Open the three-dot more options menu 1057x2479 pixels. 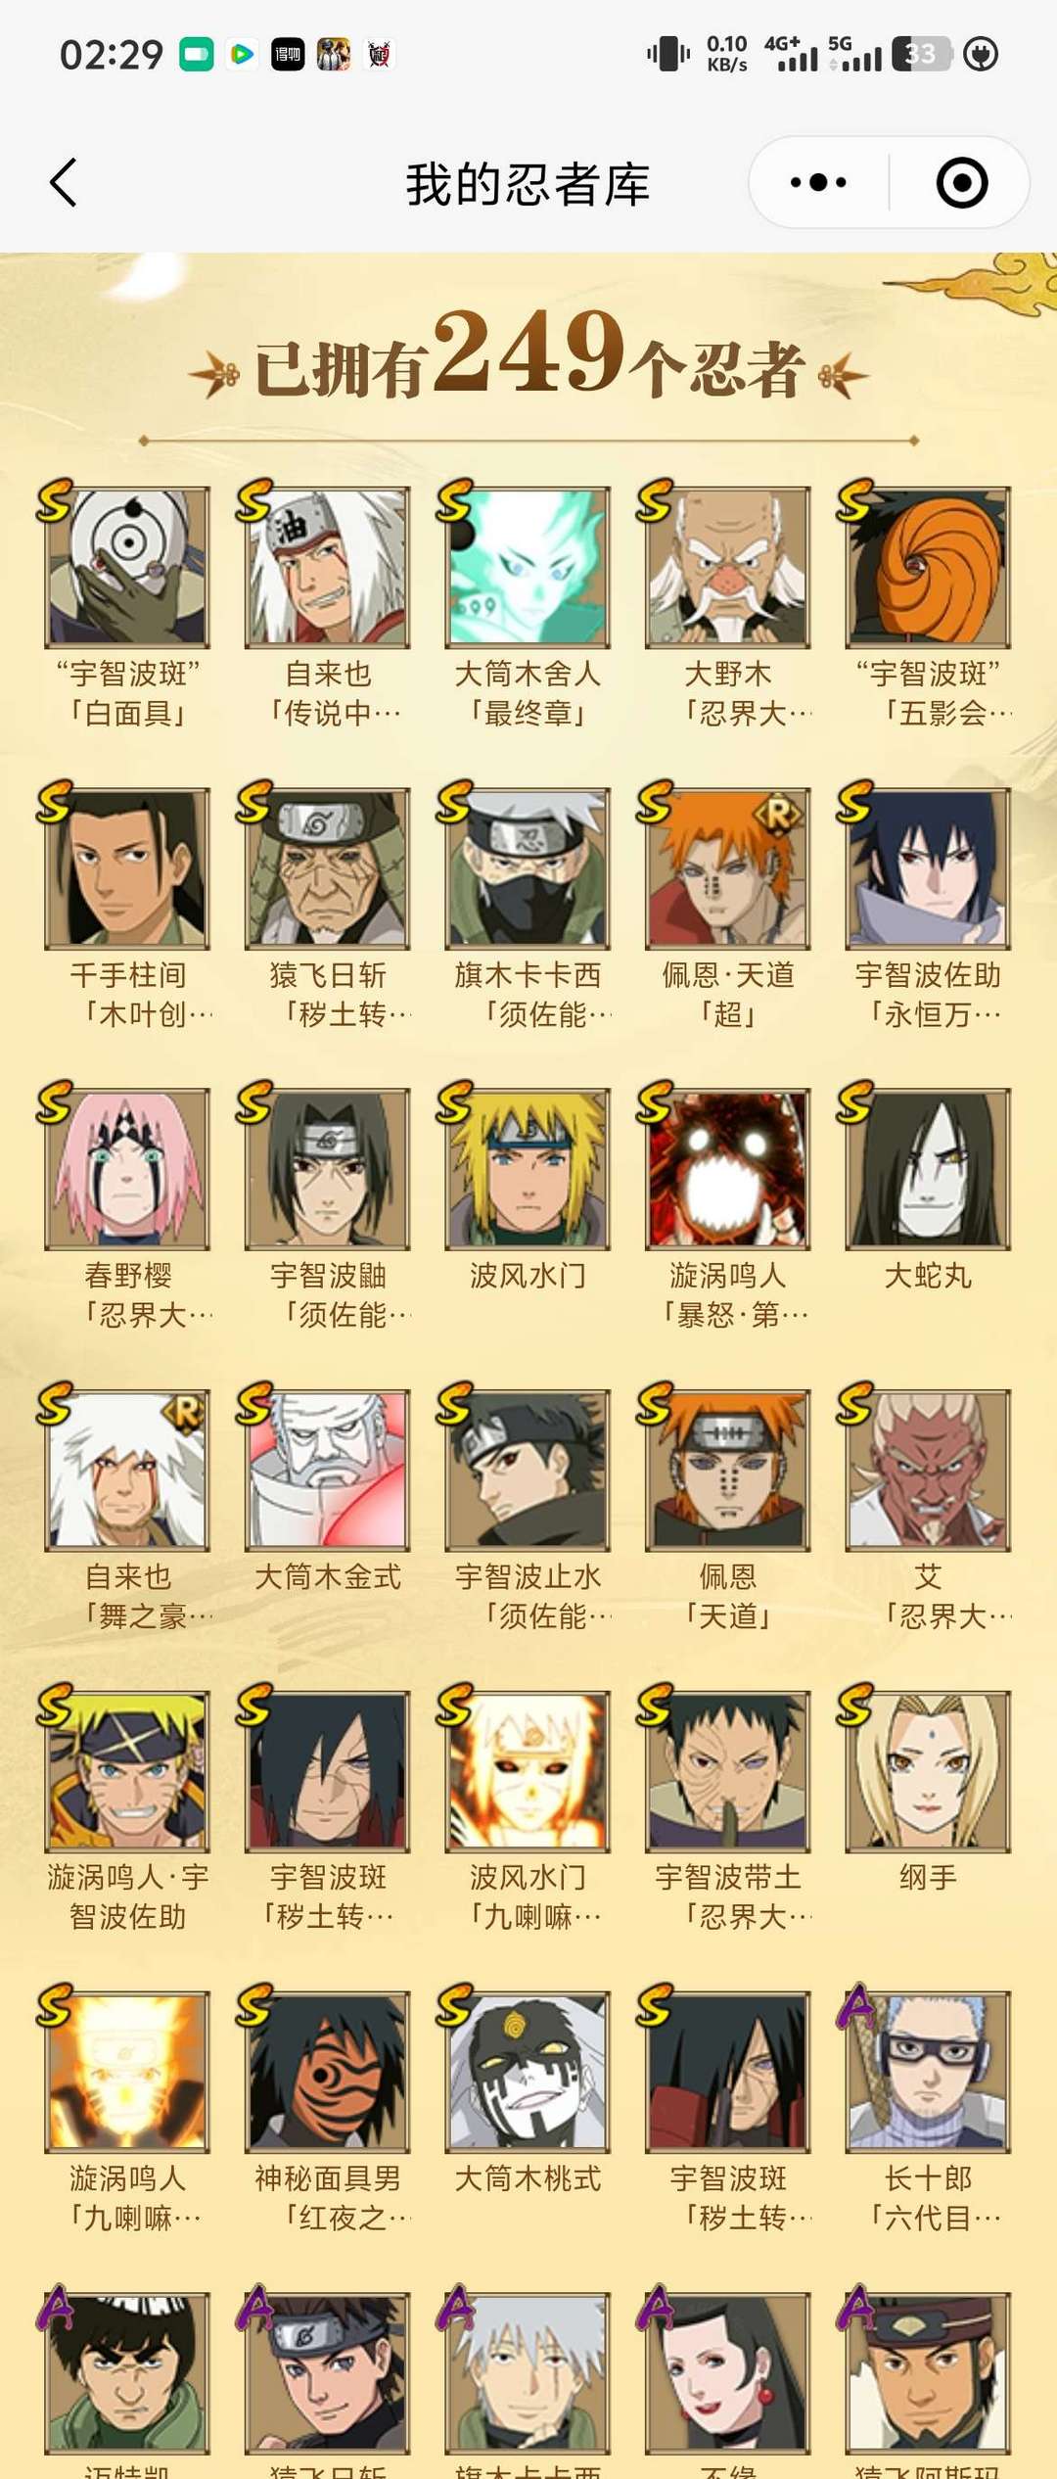tap(818, 183)
